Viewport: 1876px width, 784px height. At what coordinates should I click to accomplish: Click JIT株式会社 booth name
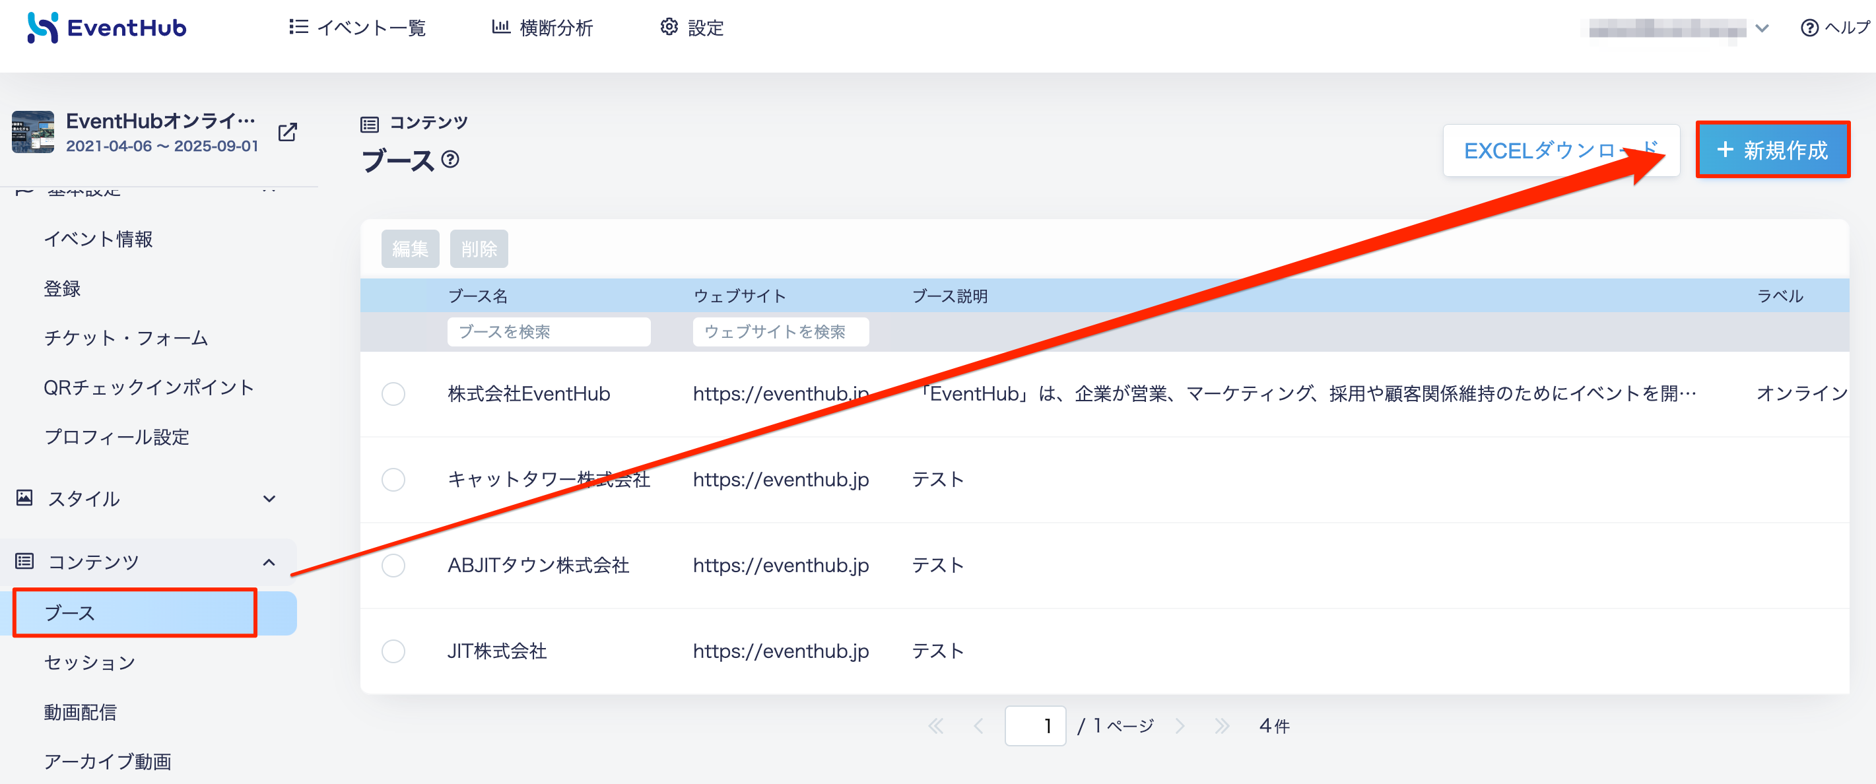pyautogui.click(x=496, y=651)
